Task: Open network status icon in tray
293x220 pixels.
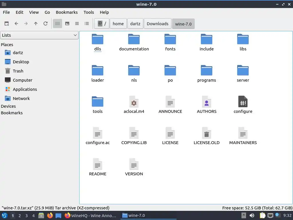Action: point(270,215)
